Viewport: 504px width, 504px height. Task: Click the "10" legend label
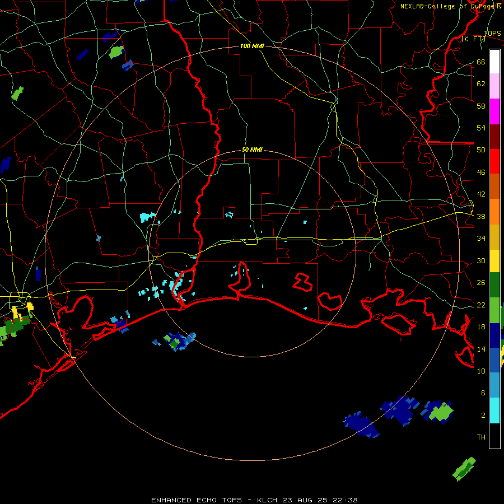pyautogui.click(x=481, y=371)
